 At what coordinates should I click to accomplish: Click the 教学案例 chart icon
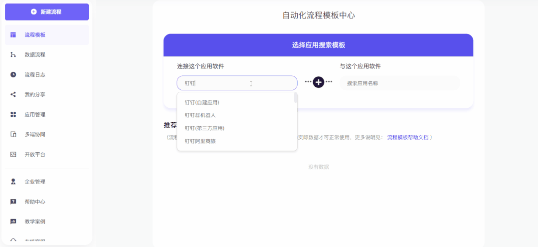coord(13,222)
